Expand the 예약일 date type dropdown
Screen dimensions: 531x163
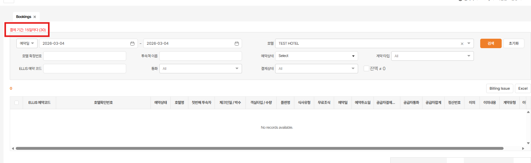27,43
